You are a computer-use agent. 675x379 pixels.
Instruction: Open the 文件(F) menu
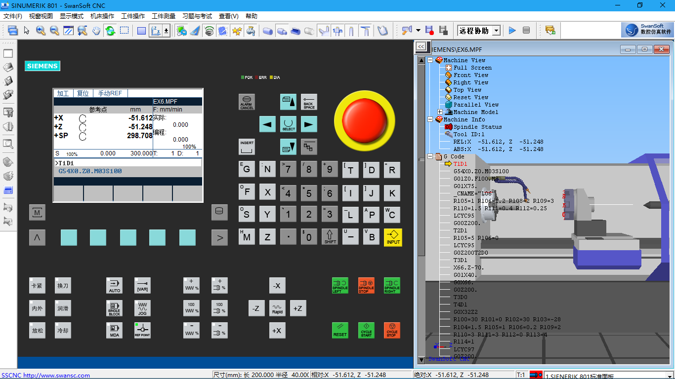tap(13, 16)
